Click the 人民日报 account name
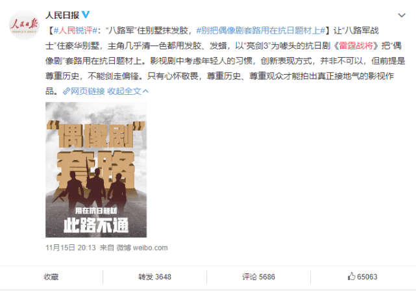Screen dimensions: 416x291 point(62,15)
